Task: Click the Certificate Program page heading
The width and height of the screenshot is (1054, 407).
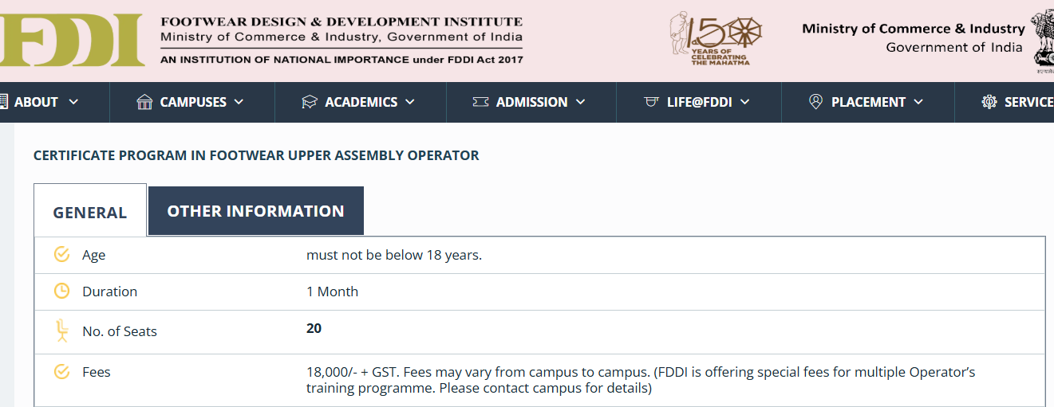Action: [x=256, y=155]
